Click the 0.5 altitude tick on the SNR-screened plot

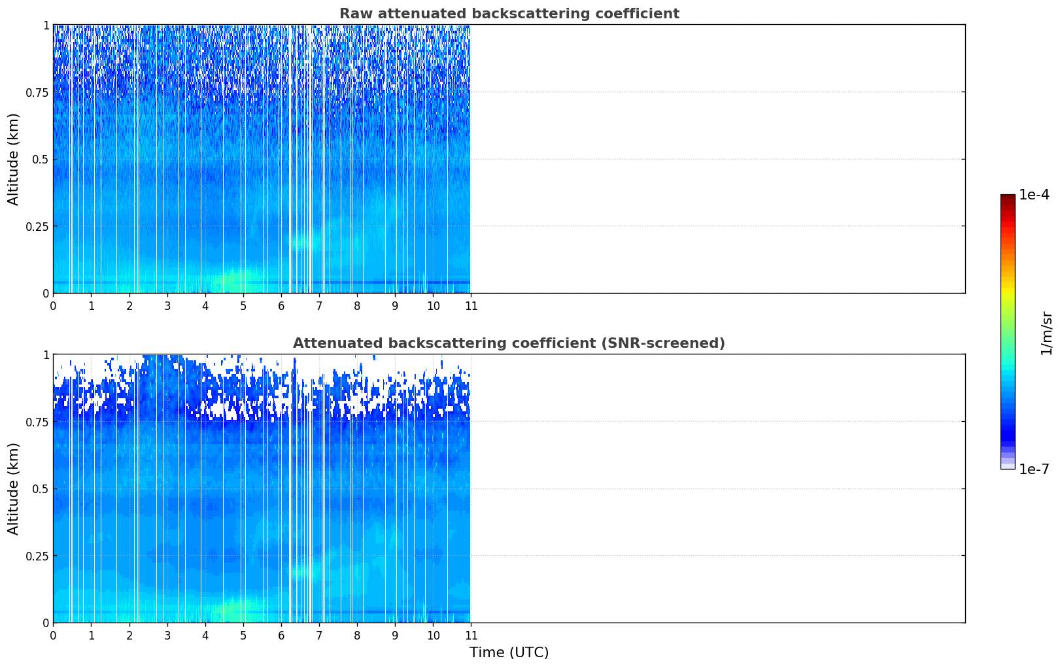(41, 488)
